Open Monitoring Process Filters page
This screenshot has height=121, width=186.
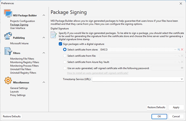point(24,66)
